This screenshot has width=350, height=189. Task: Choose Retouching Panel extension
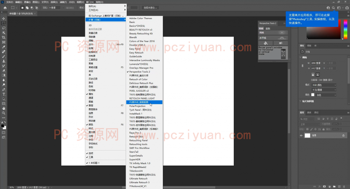pyautogui.click(x=144, y=140)
